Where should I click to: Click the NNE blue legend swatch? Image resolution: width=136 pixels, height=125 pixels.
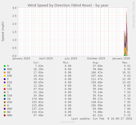click(5, 69)
